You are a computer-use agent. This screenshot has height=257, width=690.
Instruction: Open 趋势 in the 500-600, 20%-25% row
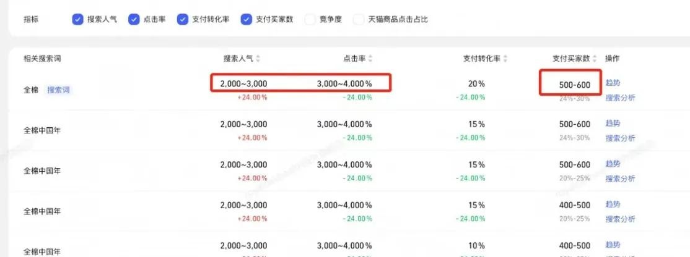[613, 164]
